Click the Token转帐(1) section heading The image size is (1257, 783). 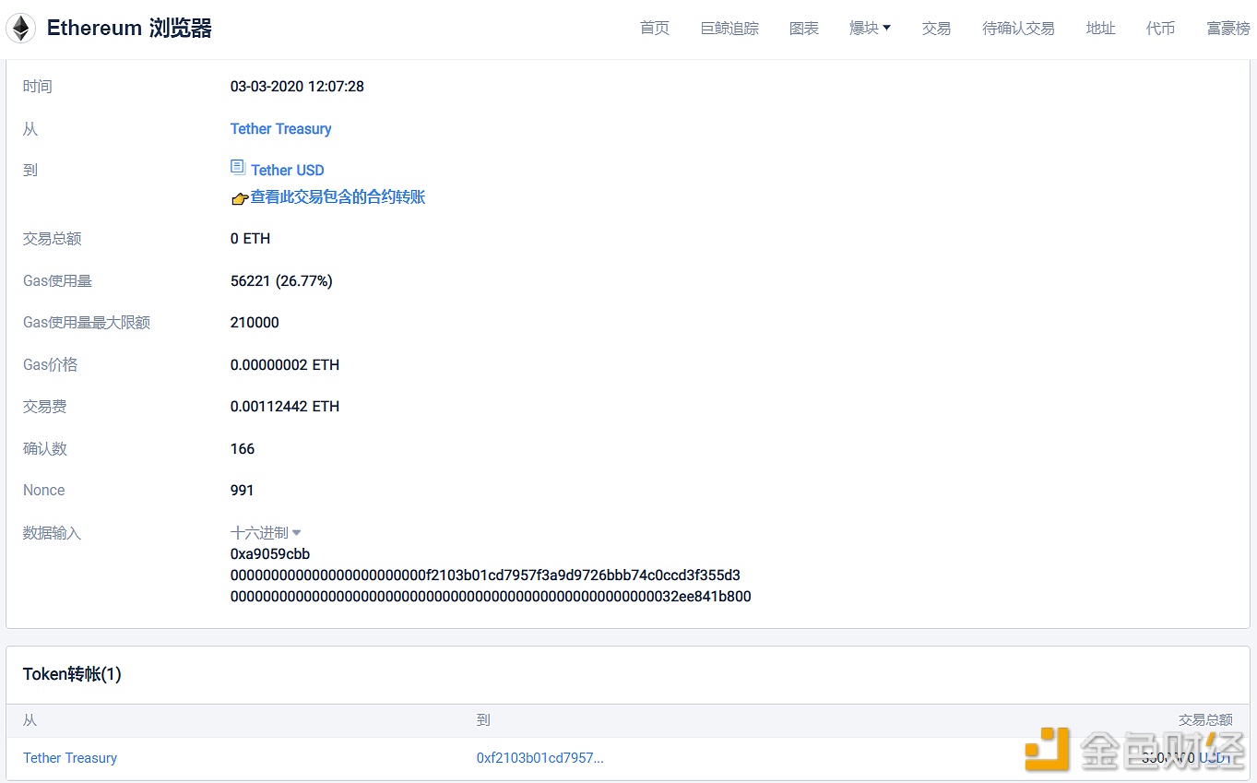click(72, 674)
